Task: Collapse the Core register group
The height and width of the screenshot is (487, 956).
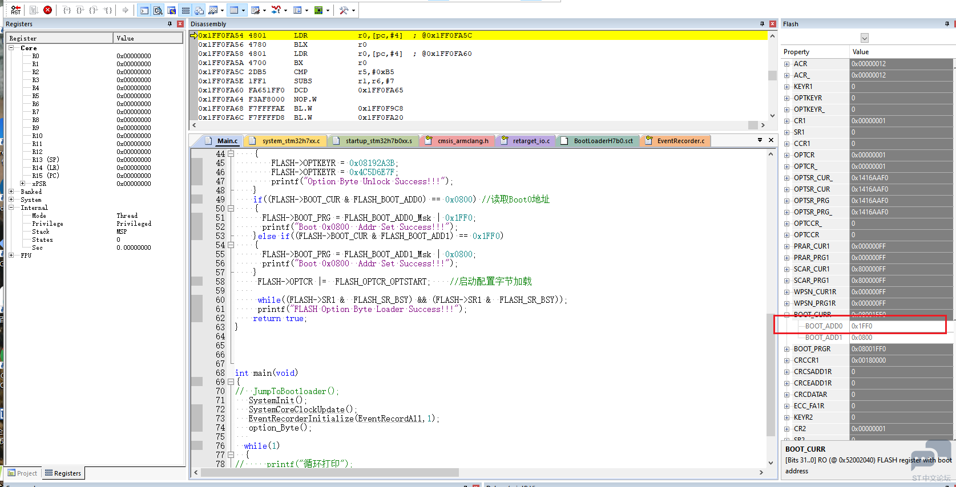Action: pos(11,48)
